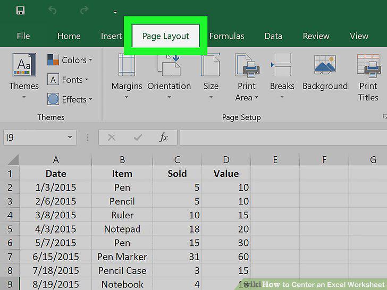
Task: Click the Value header cell
Action: point(226,174)
